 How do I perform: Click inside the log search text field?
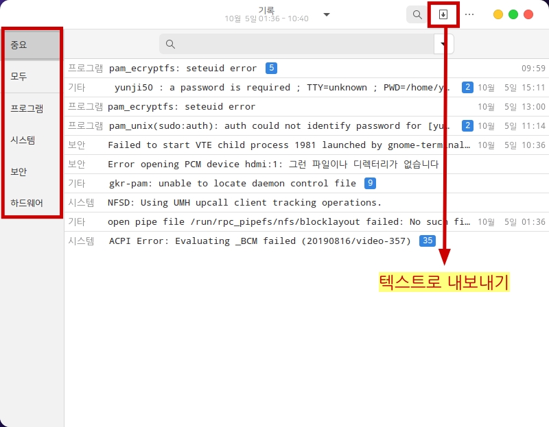tap(302, 45)
